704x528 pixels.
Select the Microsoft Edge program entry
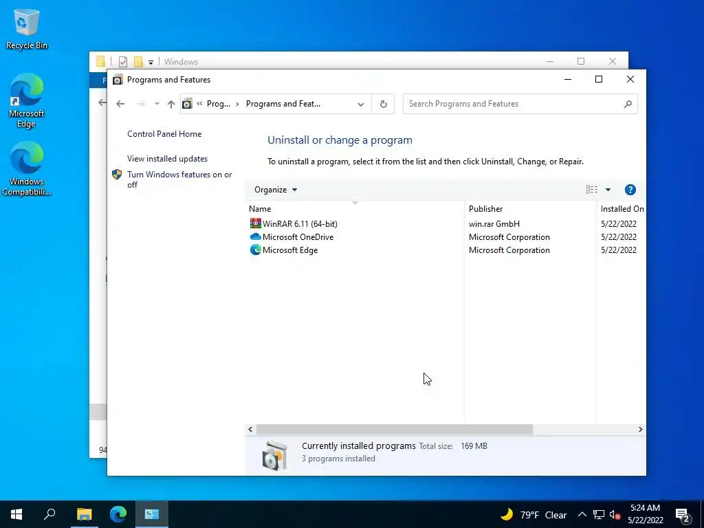pos(290,250)
